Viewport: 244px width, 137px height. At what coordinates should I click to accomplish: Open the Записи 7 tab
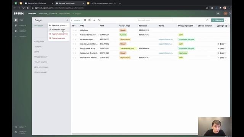tap(77, 20)
